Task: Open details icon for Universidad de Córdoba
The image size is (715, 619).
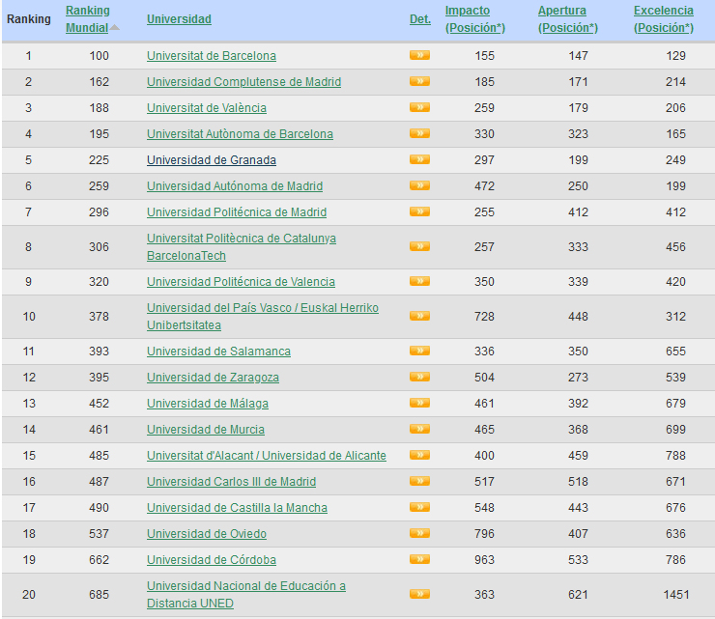Action: point(419,559)
